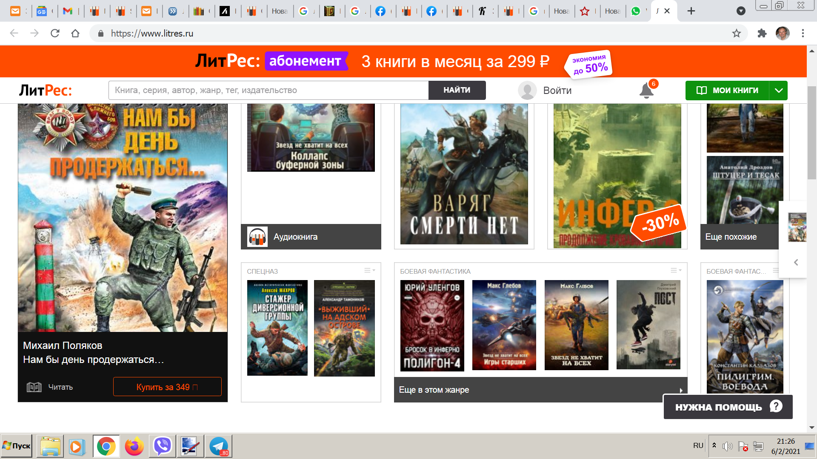
Task: Focus the book search input field
Action: point(269,90)
